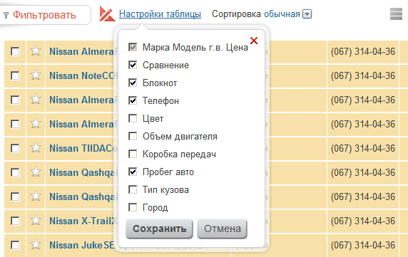The height and width of the screenshot is (257, 408).
Task: Click the funnel icon in Фильтровать button
Action: pyautogui.click(x=6, y=16)
